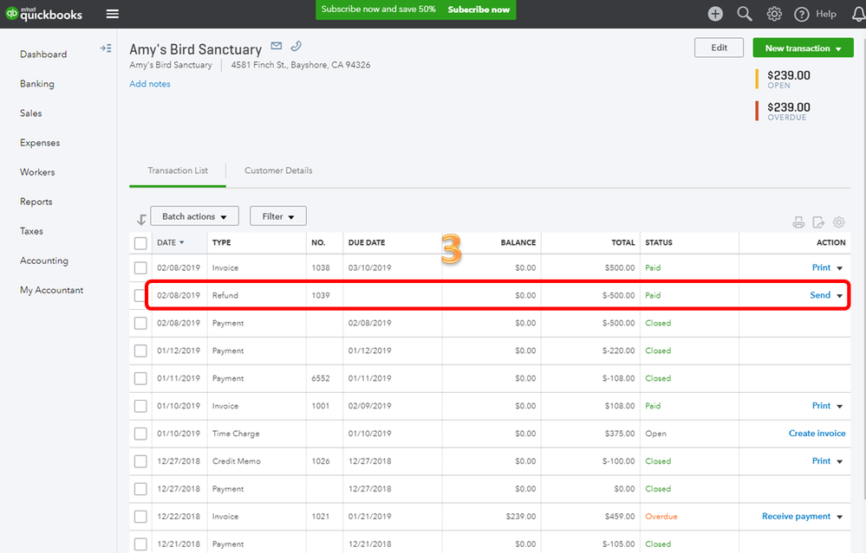Open Accounting in sidebar
This screenshot has height=553, width=866.
(x=44, y=260)
